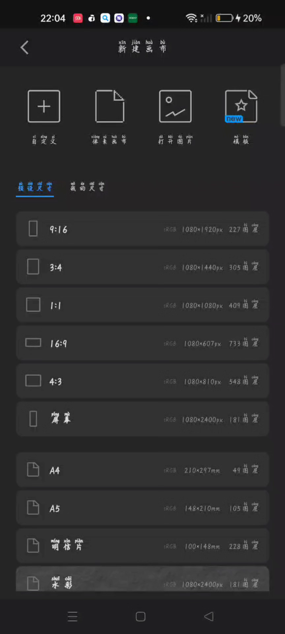Screen dimensions: 285x634
Task: Choose the A5 148×210mm preset
Action: (x=142, y=508)
